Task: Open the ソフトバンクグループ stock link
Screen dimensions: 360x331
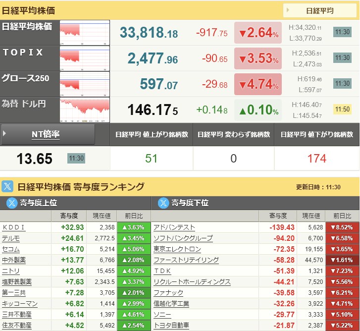Action: (183, 238)
